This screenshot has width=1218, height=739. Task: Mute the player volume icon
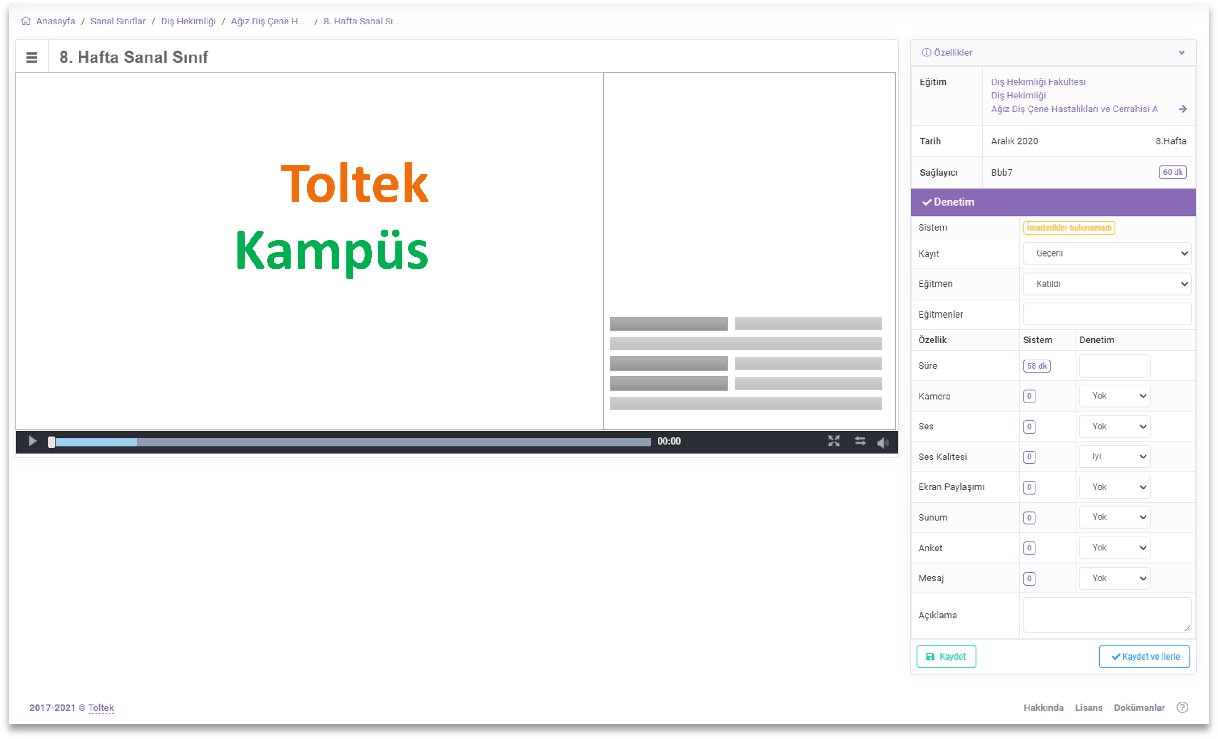coord(883,442)
